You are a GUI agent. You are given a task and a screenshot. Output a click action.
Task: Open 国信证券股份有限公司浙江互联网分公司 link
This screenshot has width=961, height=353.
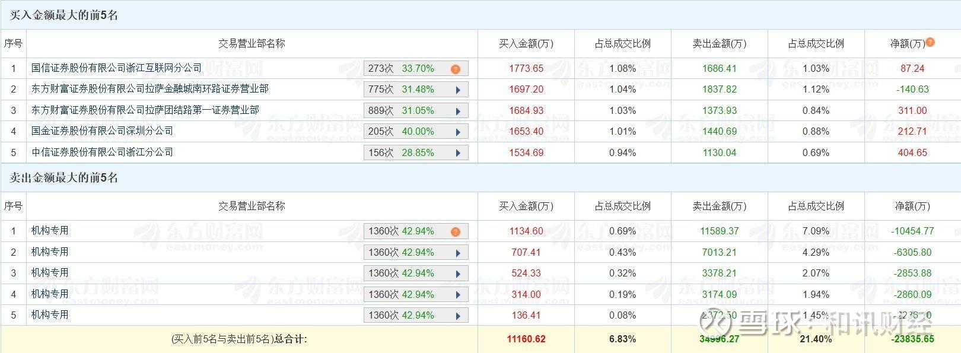(x=116, y=68)
